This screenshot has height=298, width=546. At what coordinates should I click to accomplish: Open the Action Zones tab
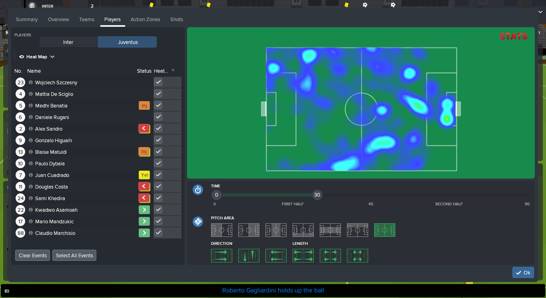click(145, 19)
